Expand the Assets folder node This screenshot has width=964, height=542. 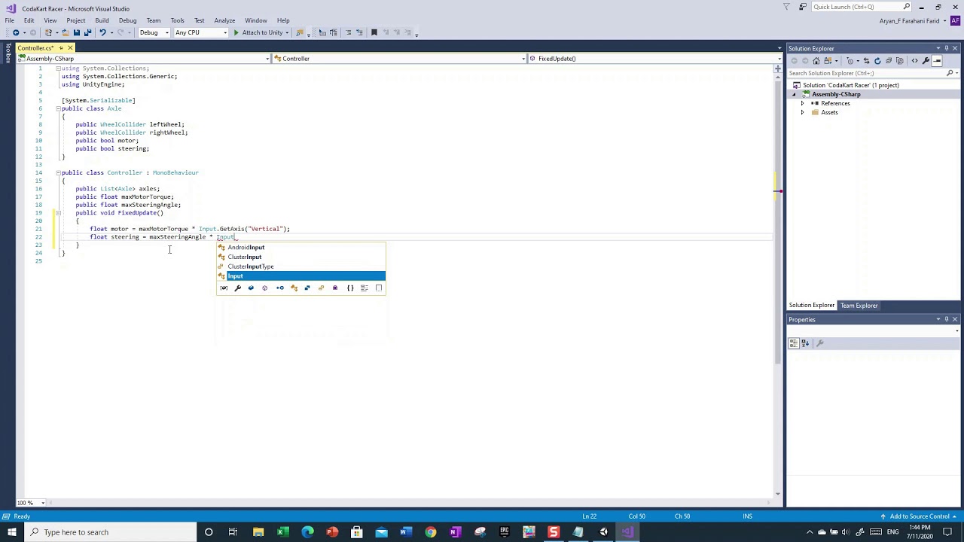click(x=802, y=112)
